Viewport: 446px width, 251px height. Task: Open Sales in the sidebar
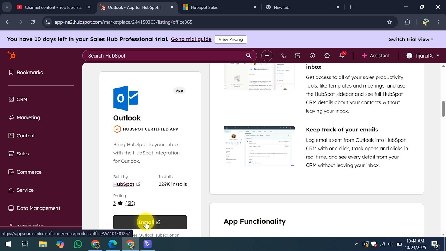point(18,154)
